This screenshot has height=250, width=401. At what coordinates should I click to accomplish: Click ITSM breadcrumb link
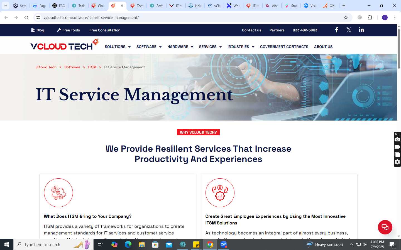coord(92,67)
